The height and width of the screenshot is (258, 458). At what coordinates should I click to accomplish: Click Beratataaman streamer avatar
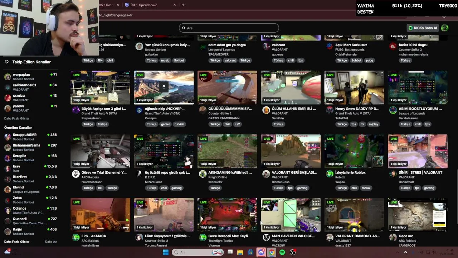coord(393,110)
